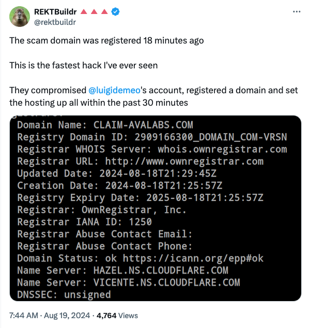310x328 pixels.
Task: View the 4,764 Views analytics
Action: tap(117, 316)
